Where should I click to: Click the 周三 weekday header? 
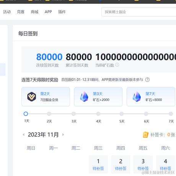point(98,148)
